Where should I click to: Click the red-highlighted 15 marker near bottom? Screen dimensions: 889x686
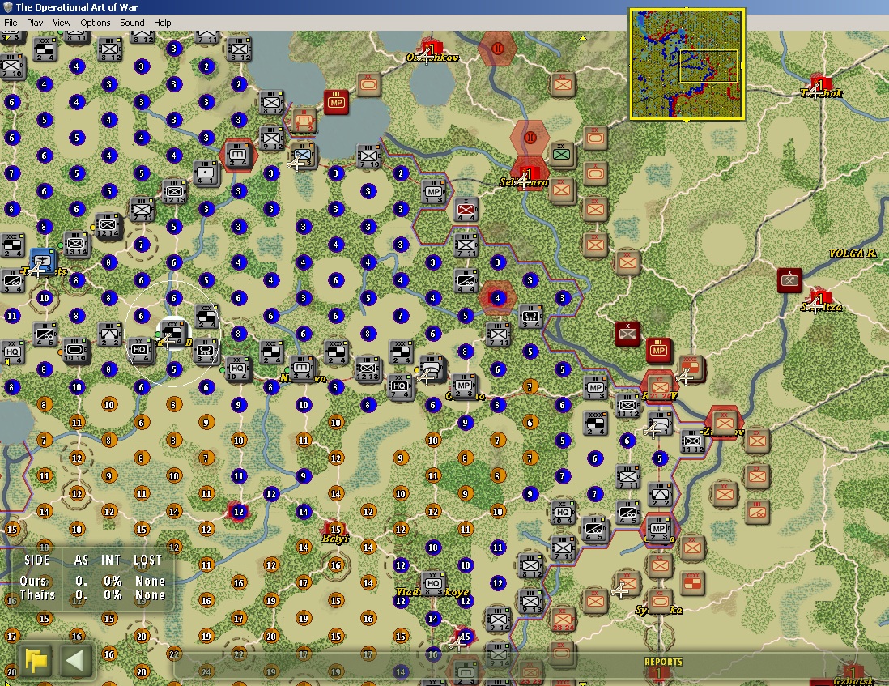465,637
